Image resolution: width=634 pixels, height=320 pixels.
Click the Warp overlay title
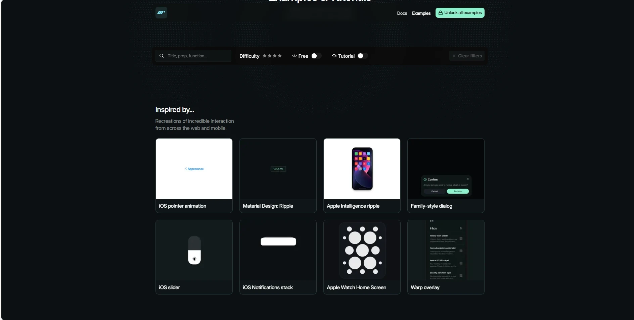(x=425, y=287)
